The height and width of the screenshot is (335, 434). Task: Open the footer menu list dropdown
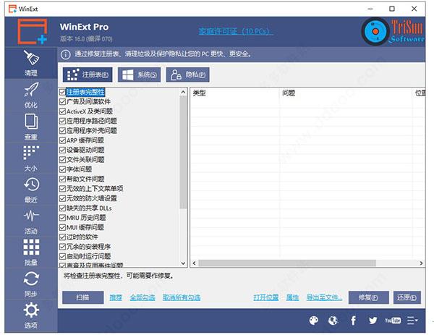tap(412, 321)
